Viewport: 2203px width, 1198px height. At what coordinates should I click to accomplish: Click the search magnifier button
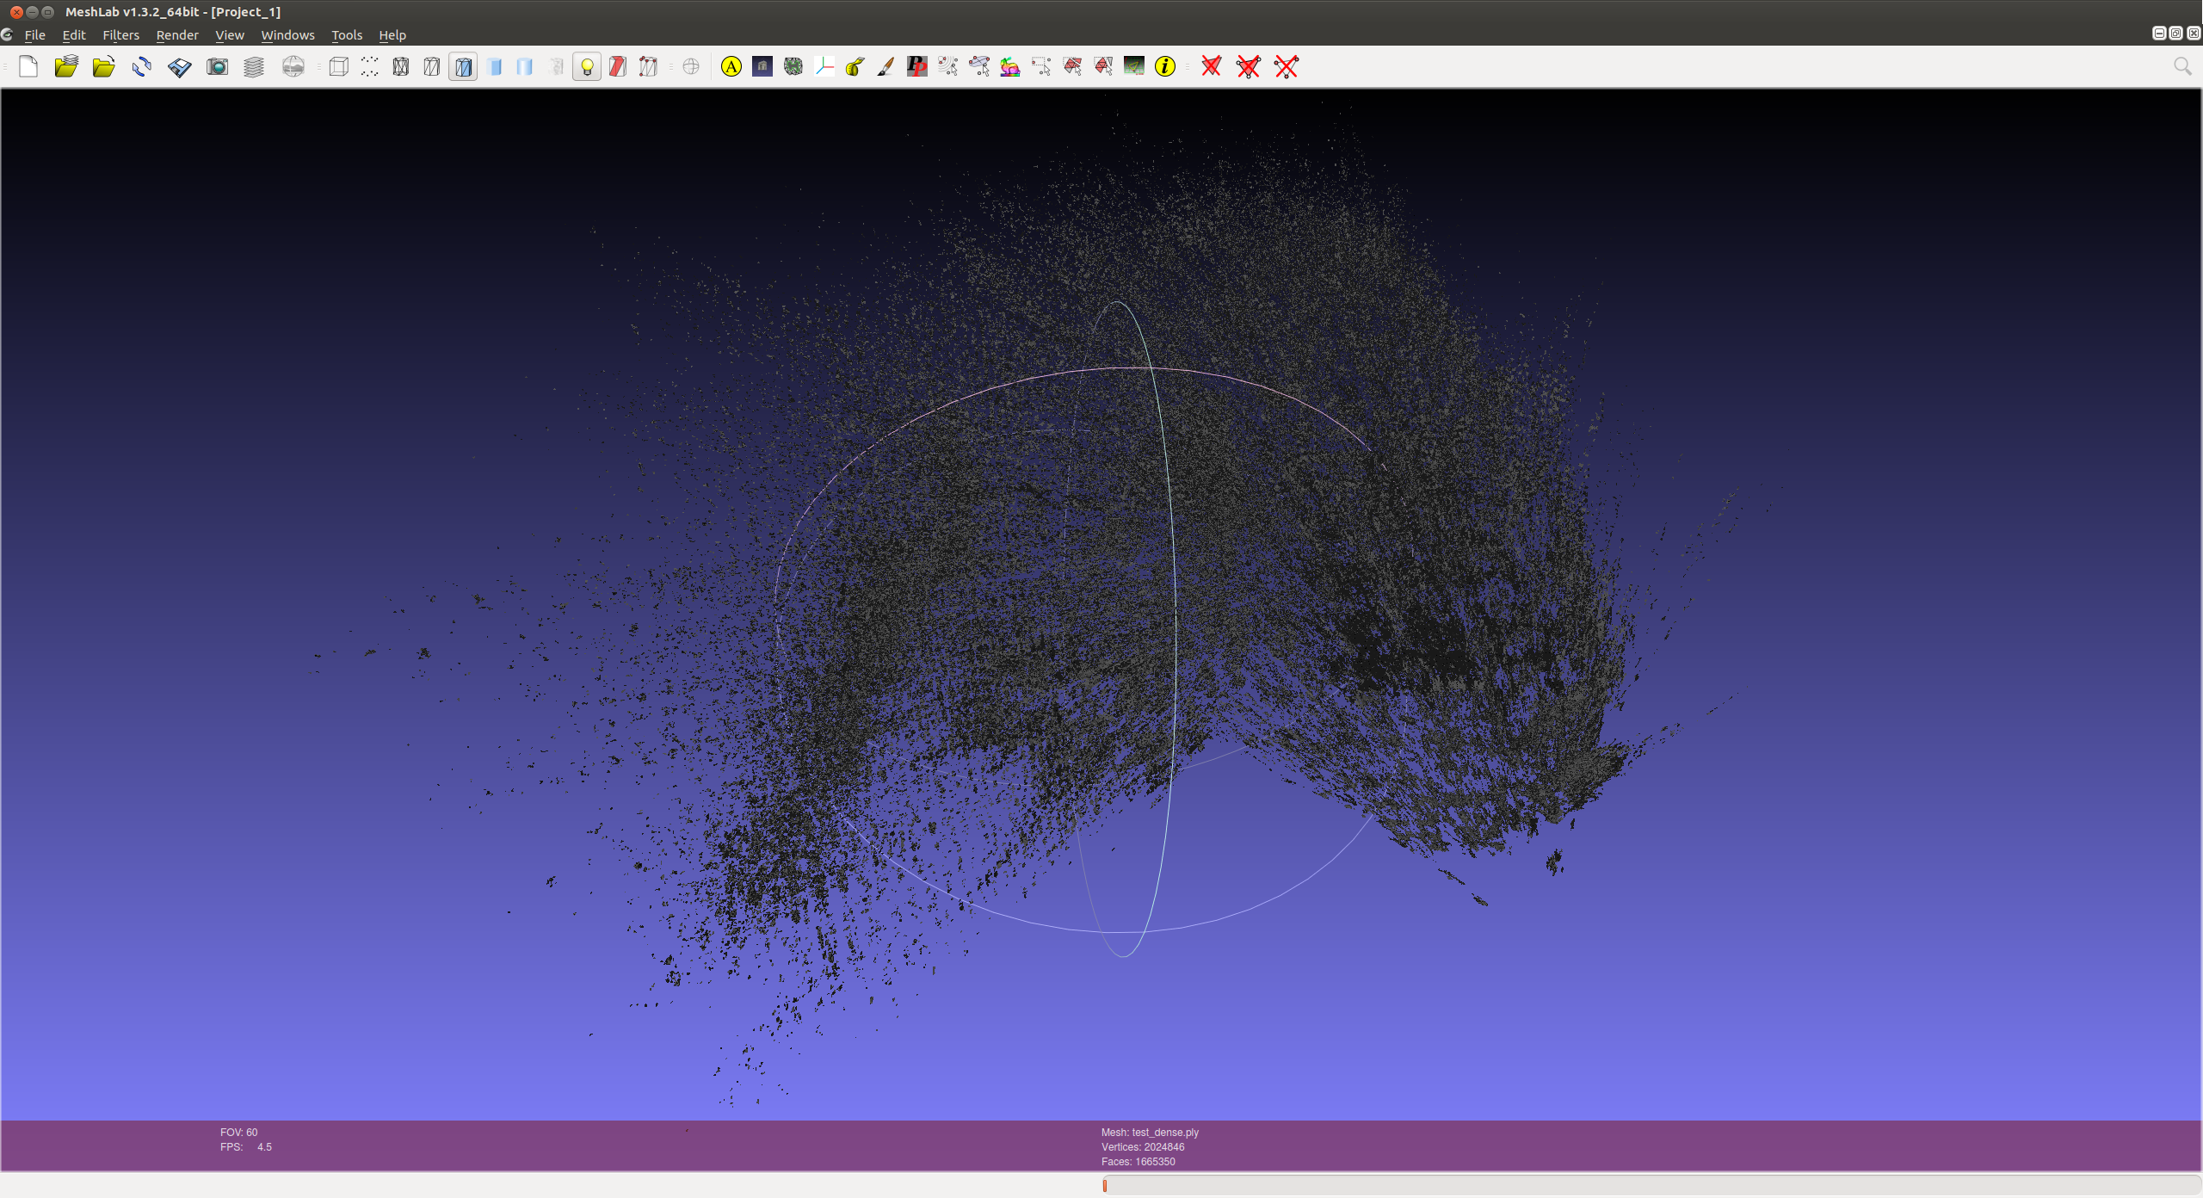point(2184,66)
